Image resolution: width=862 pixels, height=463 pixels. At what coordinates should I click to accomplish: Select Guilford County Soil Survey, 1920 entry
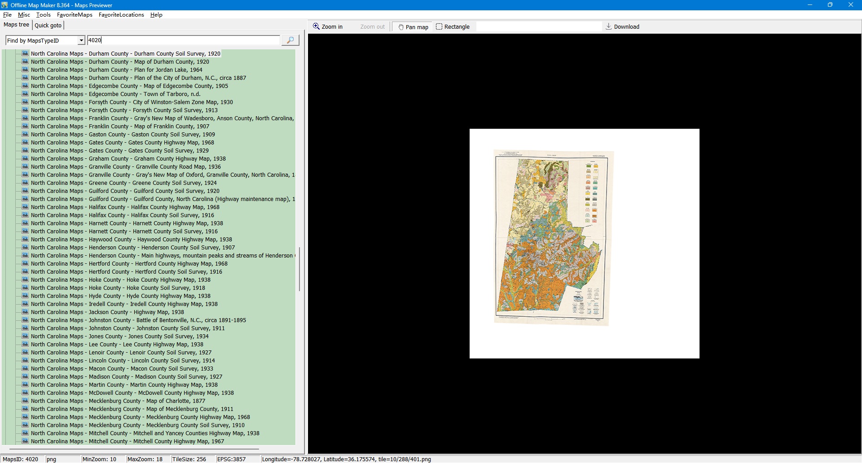125,191
